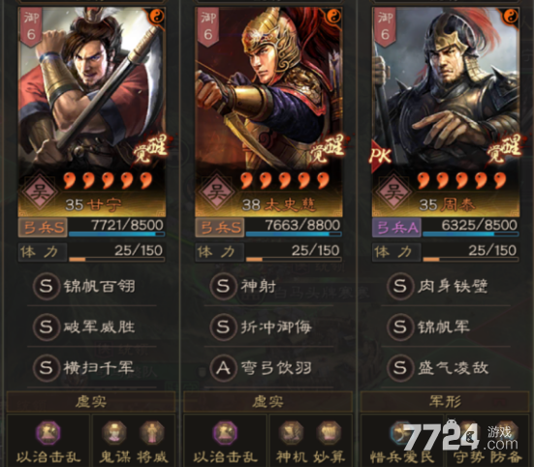The height and width of the screenshot is (467, 534).
Task: Open the 虚实 formation tab under Taishi Ci
Action: pyautogui.click(x=268, y=402)
